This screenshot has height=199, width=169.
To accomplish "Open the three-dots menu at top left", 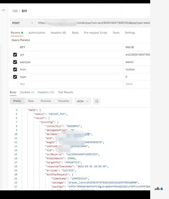I will pos(4,10).
